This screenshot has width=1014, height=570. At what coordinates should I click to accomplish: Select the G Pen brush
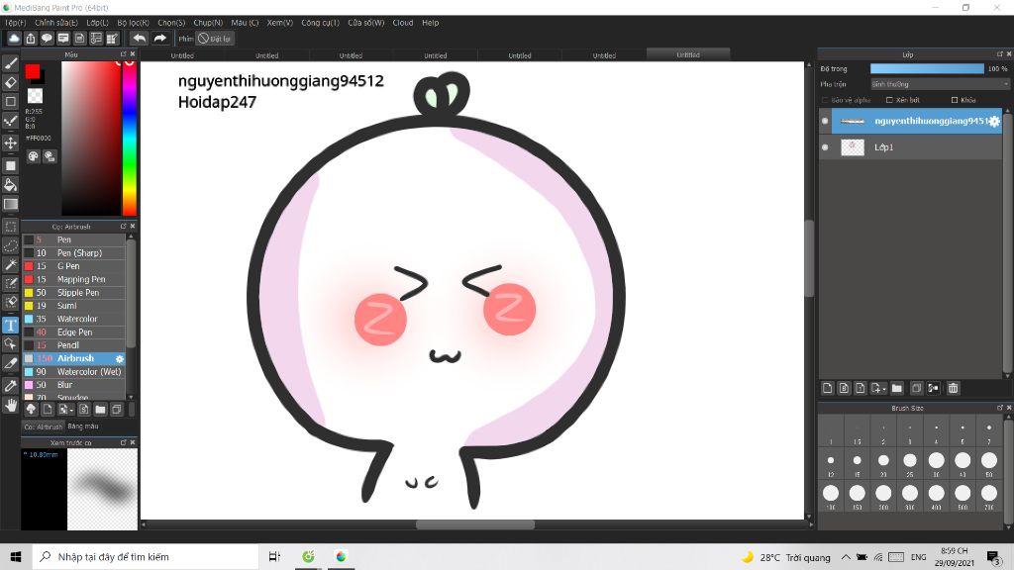(73, 266)
